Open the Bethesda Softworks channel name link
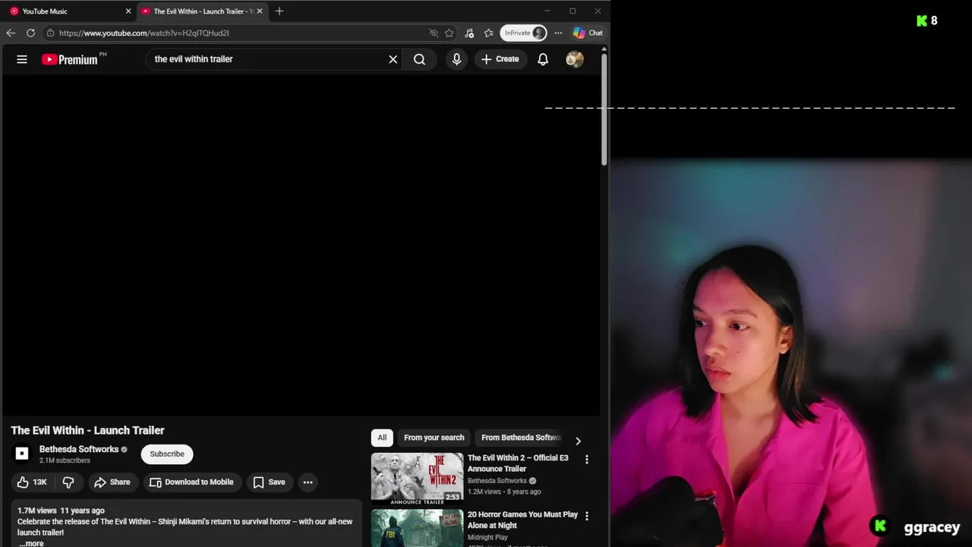Screen dimensions: 972x547 [x=79, y=449]
